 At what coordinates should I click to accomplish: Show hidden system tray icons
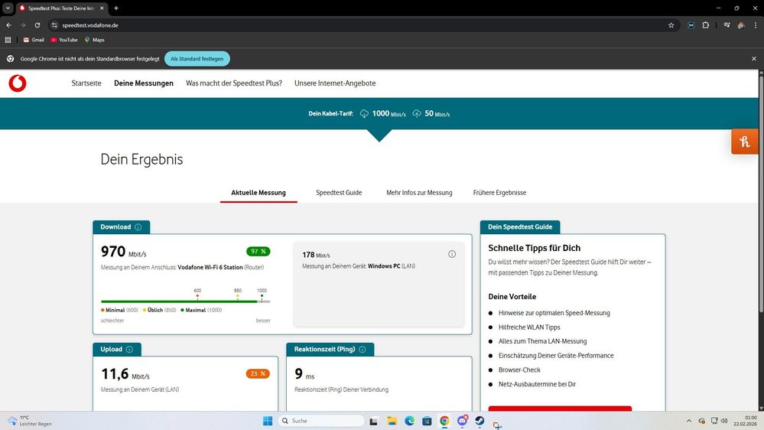[688, 421]
